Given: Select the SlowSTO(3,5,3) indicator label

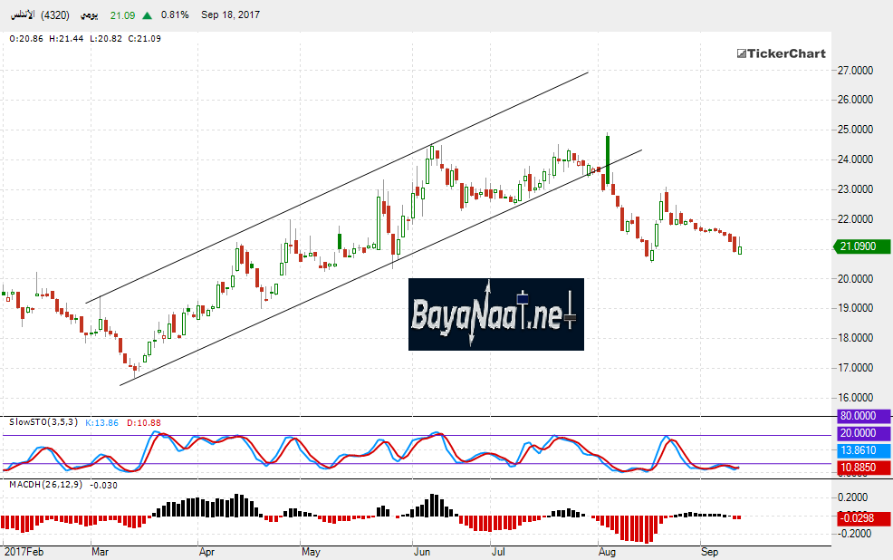Looking at the screenshot, I should click(x=43, y=422).
